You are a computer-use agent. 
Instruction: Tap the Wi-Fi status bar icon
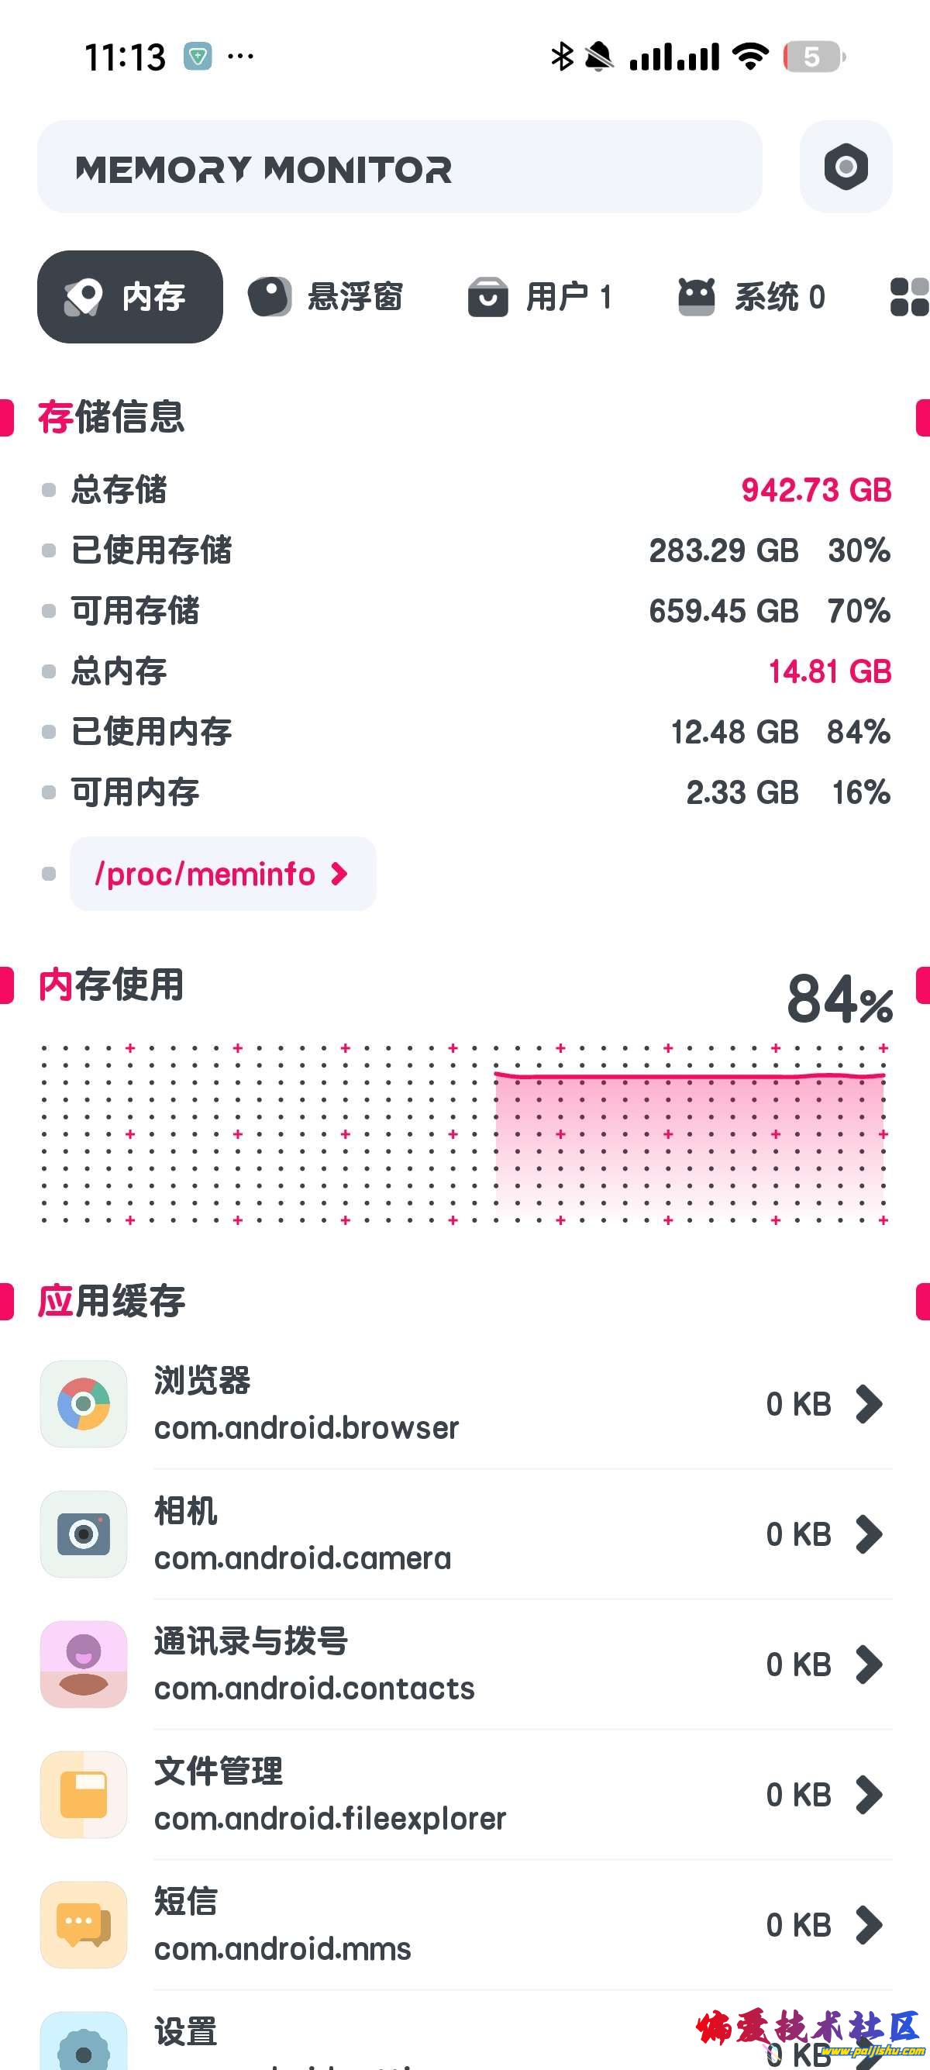tap(750, 57)
